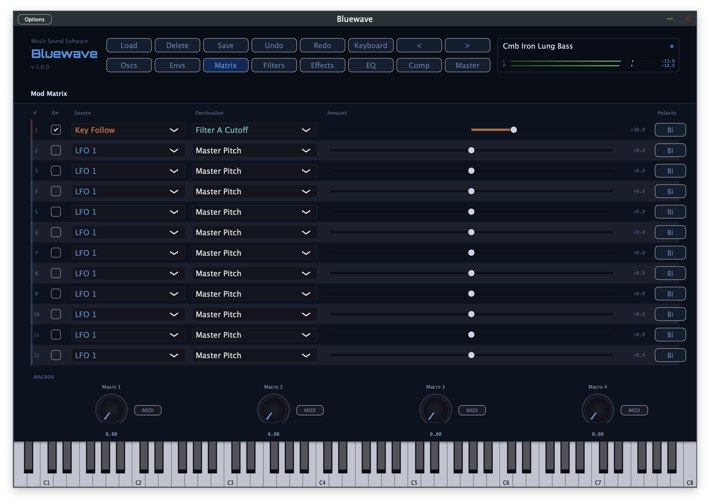The width and height of the screenshot is (710, 503).
Task: Open the EQ tab
Action: pyautogui.click(x=371, y=65)
